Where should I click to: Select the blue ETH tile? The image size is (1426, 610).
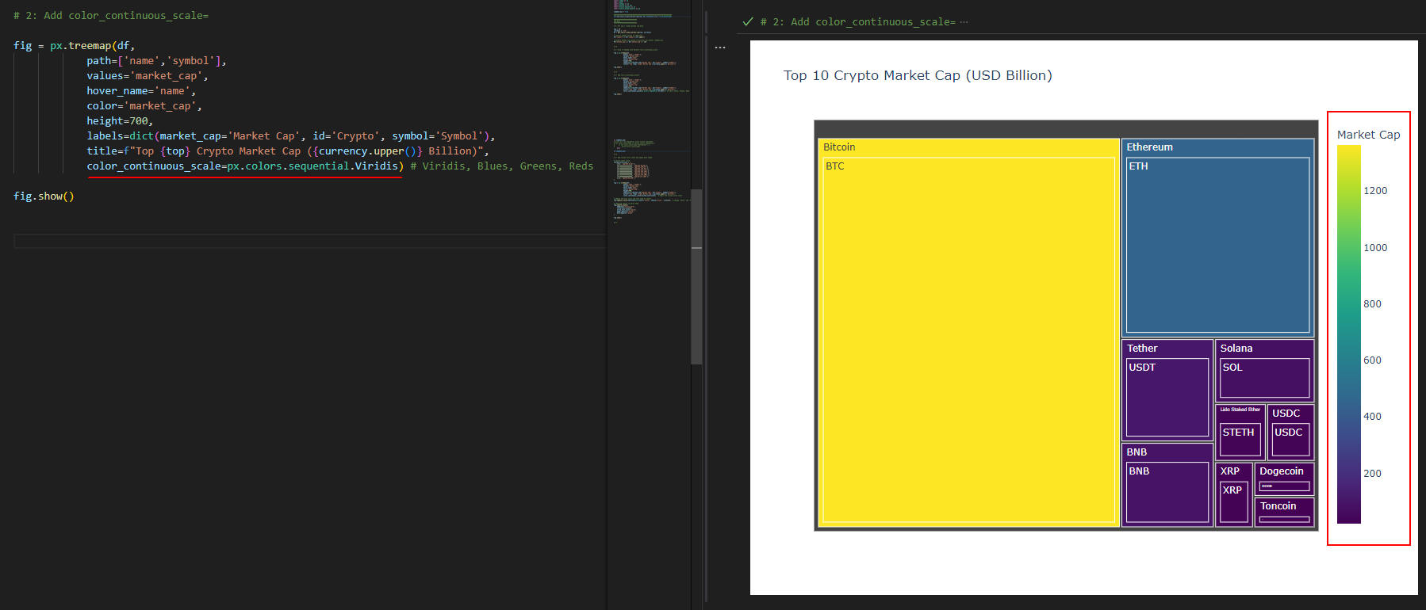coord(1217,245)
